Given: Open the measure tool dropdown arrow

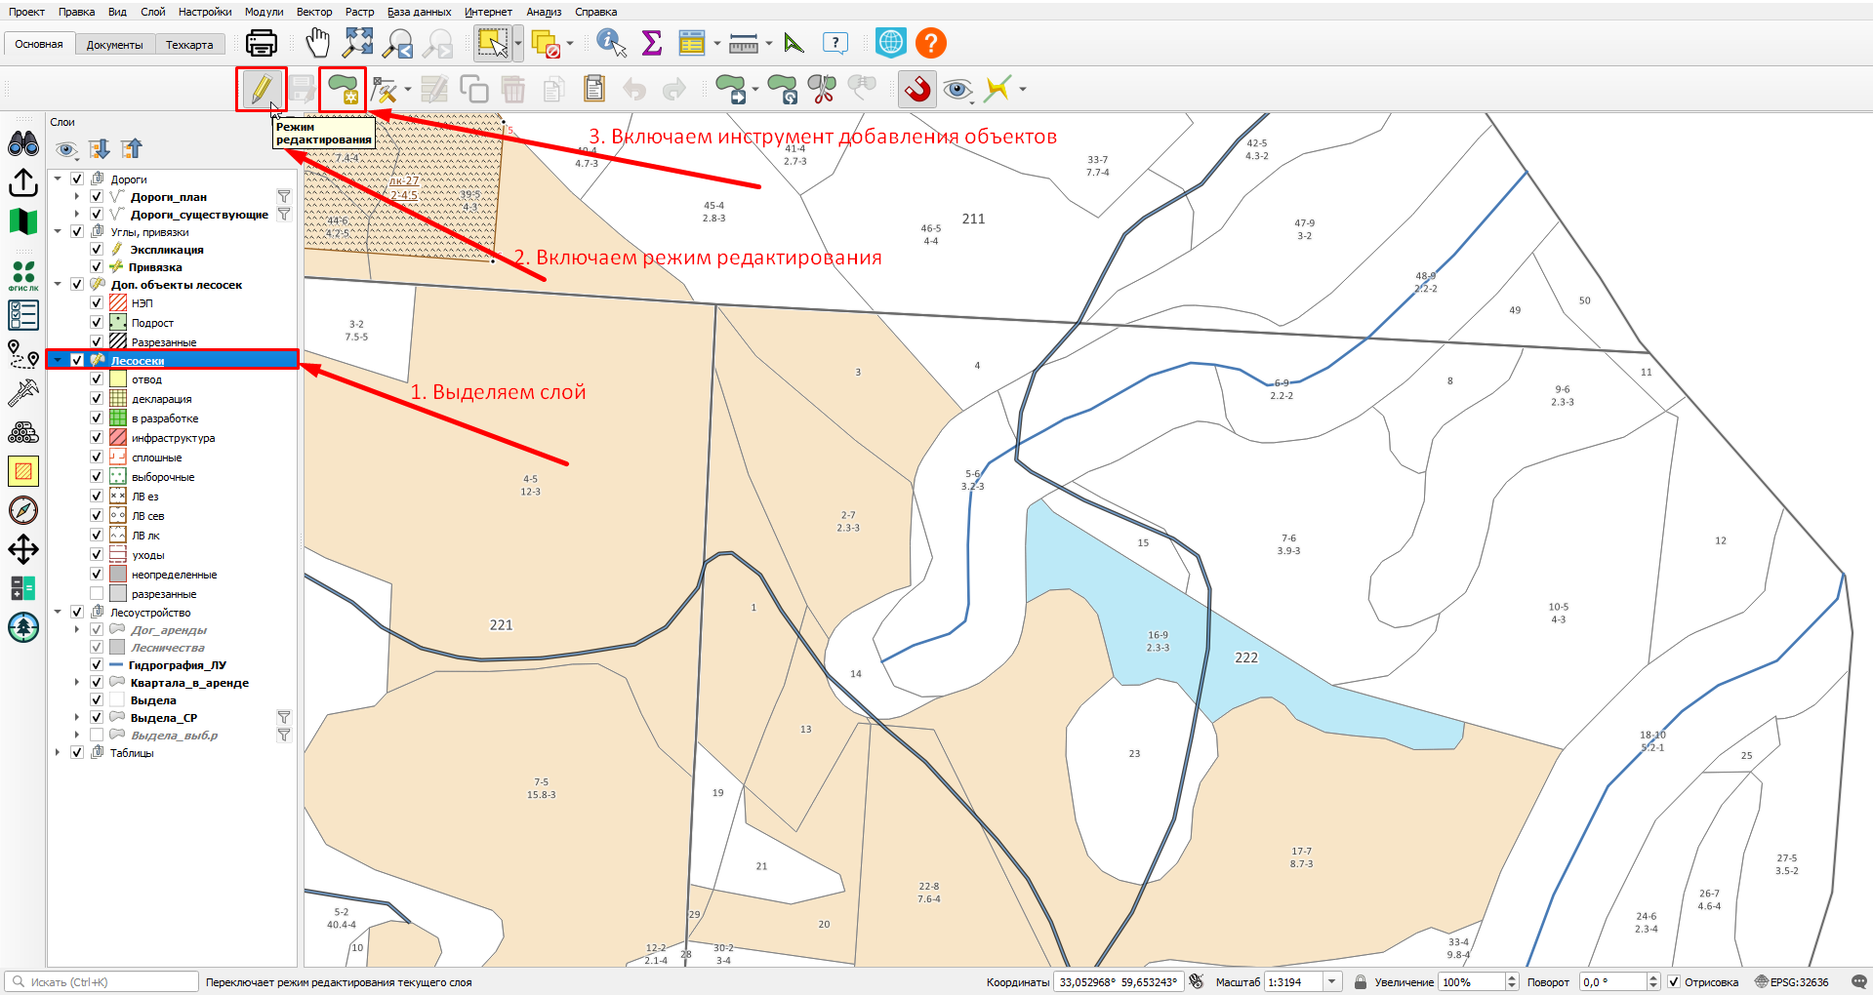Looking at the screenshot, I should coord(769,43).
